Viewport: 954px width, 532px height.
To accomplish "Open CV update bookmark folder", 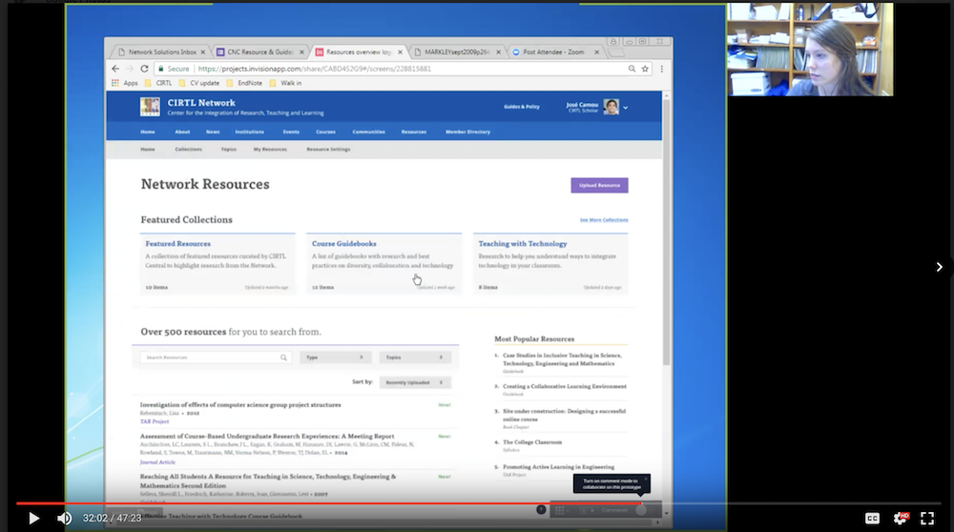I will (199, 83).
